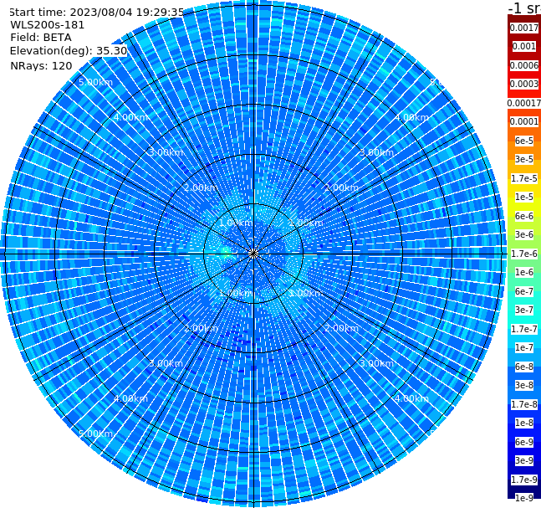541x508 pixels.
Task: Click the '1.7e-6' colorbar tick label
Action: pyautogui.click(x=524, y=254)
